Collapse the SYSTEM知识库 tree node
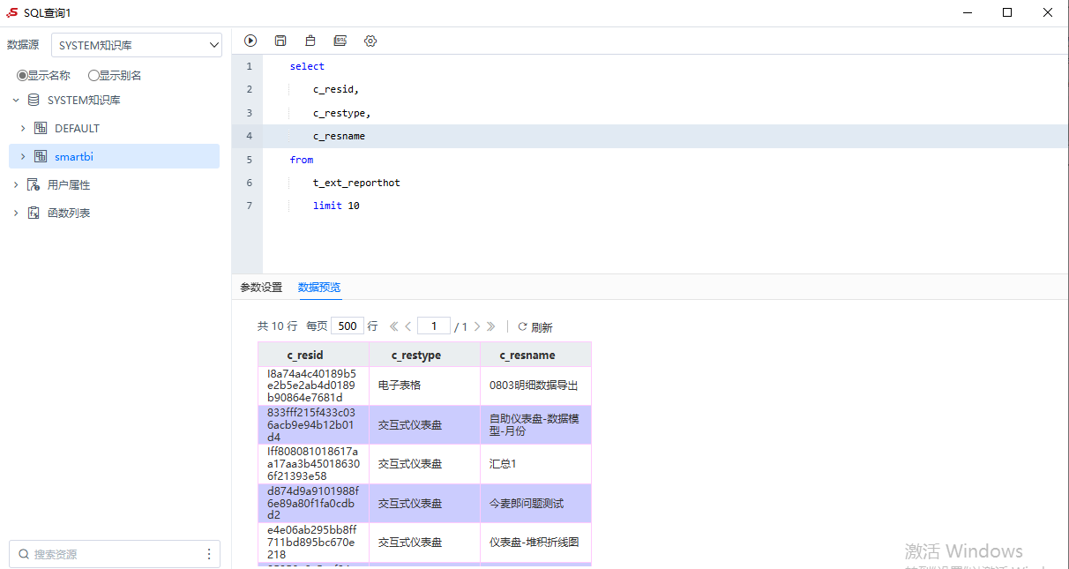Screen dimensions: 1069x569 click(x=16, y=100)
